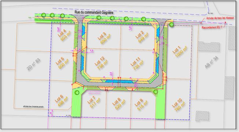This screenshot has height=132, width=239.
Task: Click the Lot 11 735 m² label
Action: pos(137,64)
